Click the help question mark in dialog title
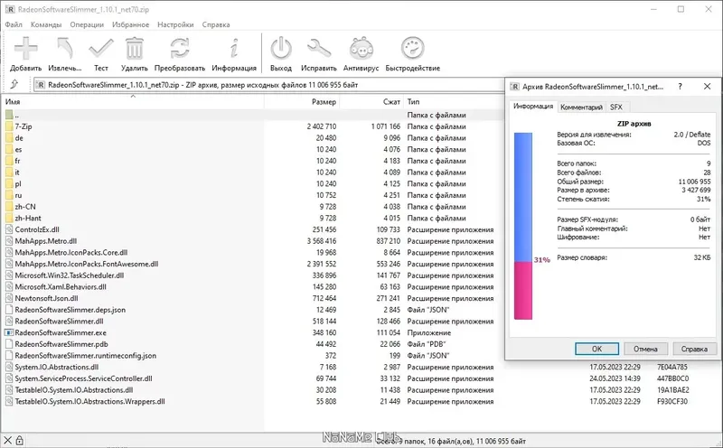The image size is (723, 448). click(x=681, y=86)
